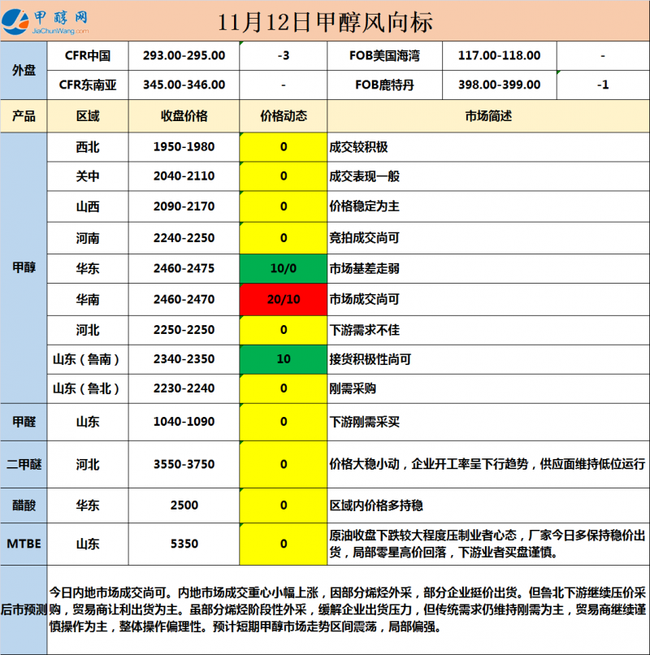The image size is (650, 655).
Task: Select the "山东（鲁北）" region cell
Action: tap(86, 388)
